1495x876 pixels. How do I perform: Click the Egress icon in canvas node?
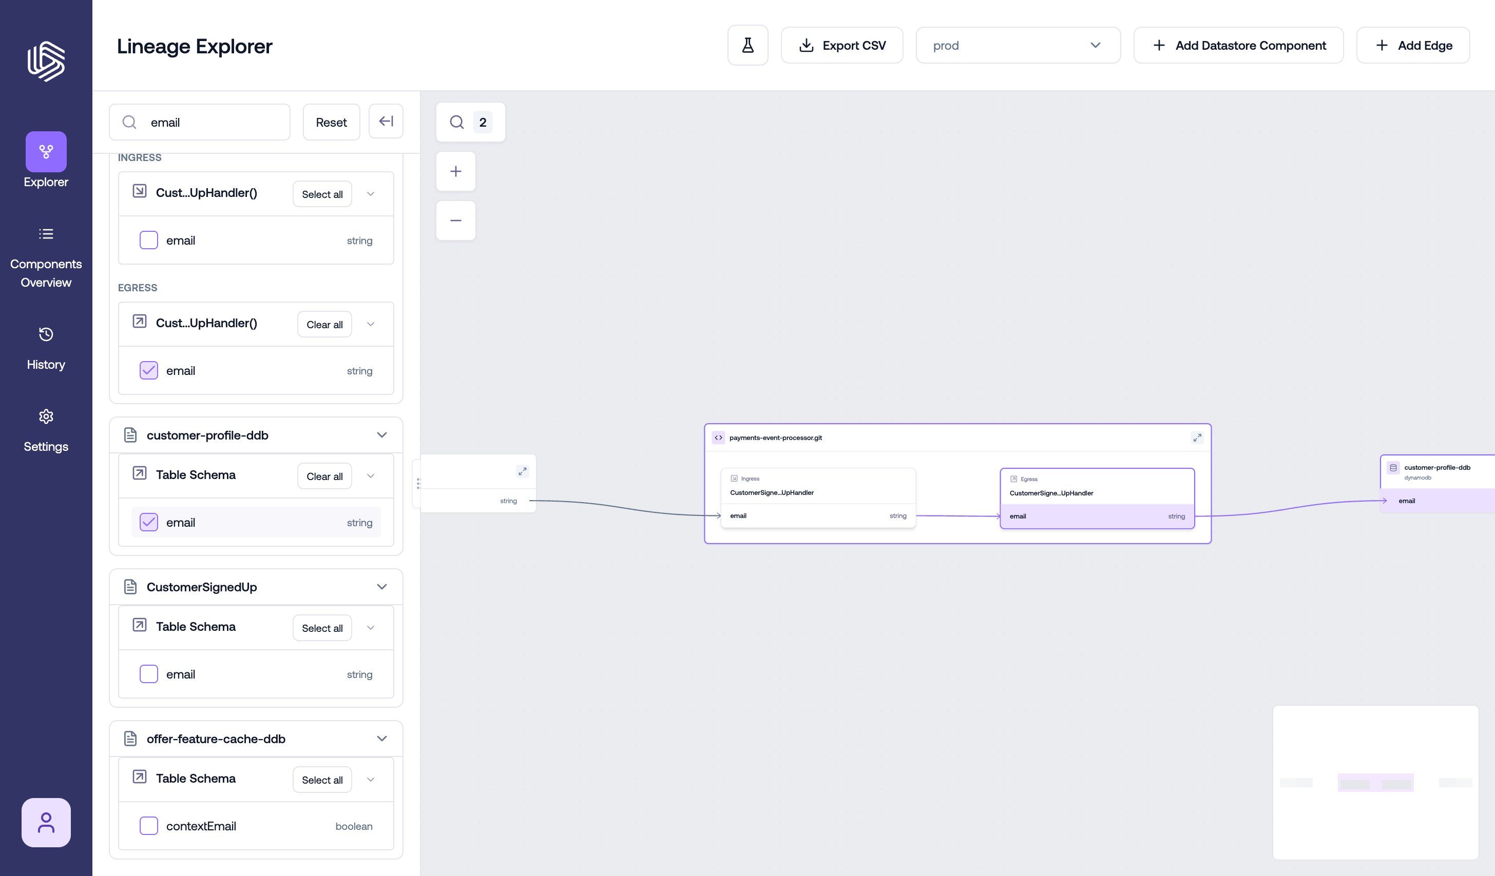tap(1013, 479)
